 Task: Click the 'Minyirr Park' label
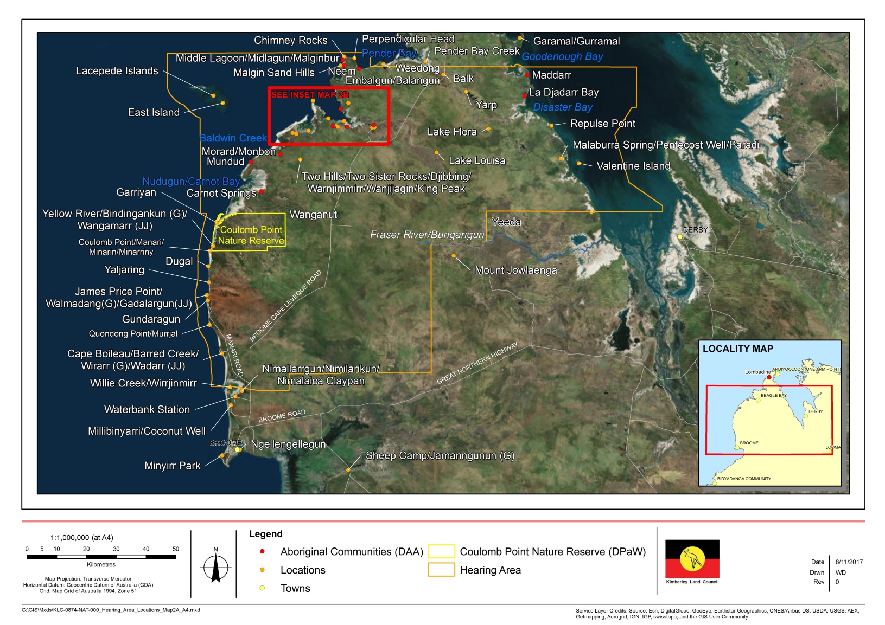click(173, 466)
